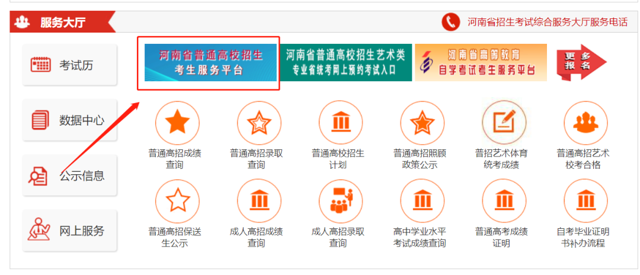Select 普通高招照顾政策公示 star icon
The height and width of the screenshot is (275, 640).
[x=423, y=123]
